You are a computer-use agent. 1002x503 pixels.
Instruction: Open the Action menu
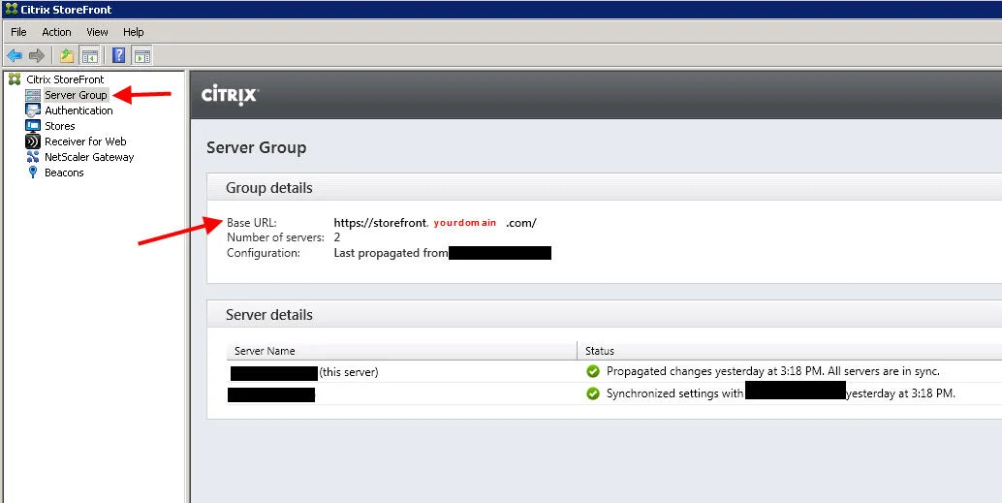pos(56,32)
